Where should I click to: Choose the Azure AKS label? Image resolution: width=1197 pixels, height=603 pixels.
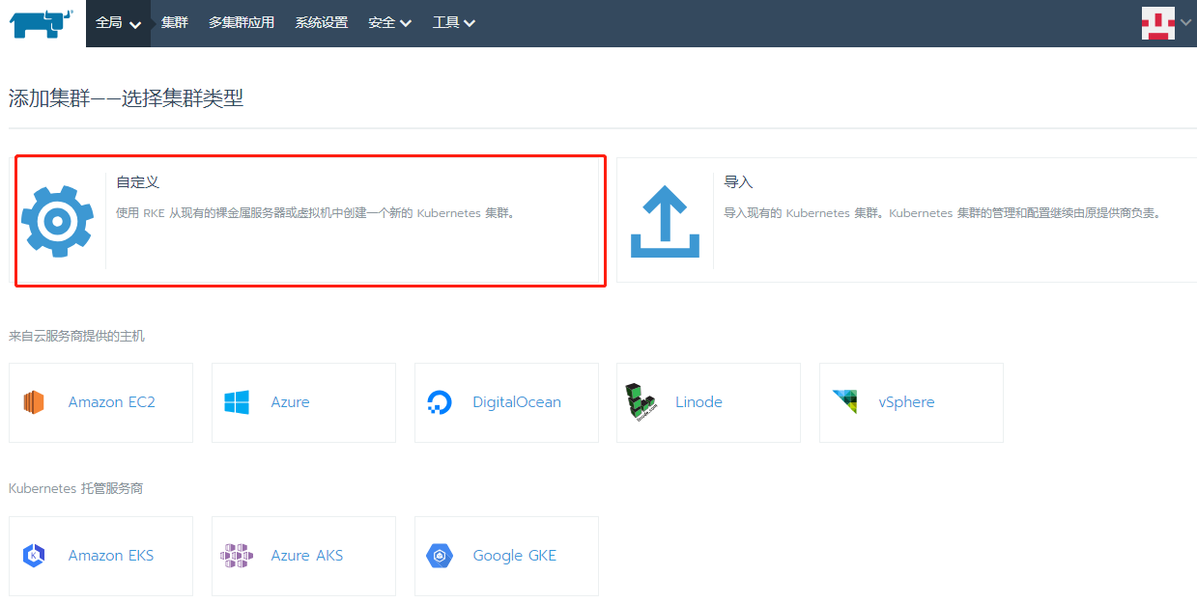[x=307, y=556]
